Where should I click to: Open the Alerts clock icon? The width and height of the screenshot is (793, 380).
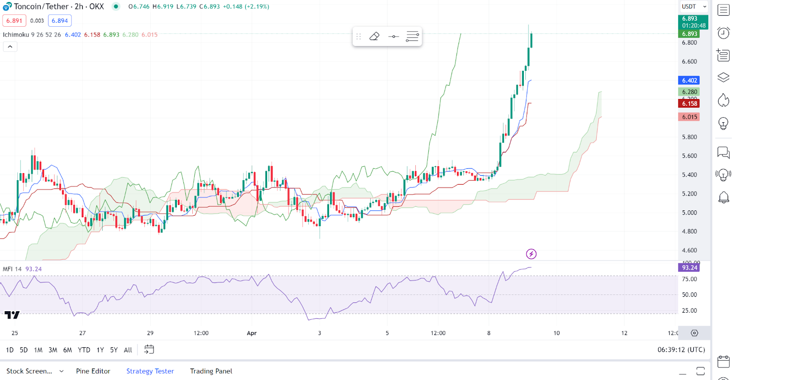(724, 33)
